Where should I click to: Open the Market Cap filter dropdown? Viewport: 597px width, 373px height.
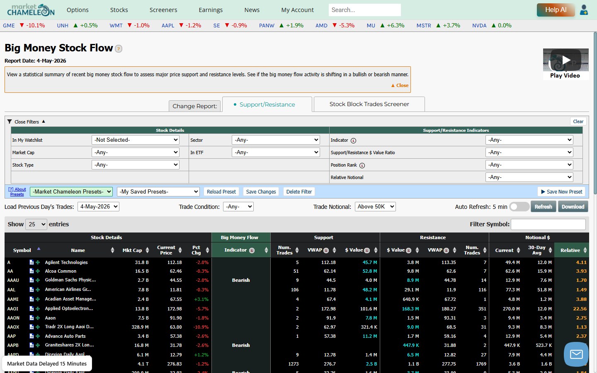pyautogui.click(x=136, y=153)
